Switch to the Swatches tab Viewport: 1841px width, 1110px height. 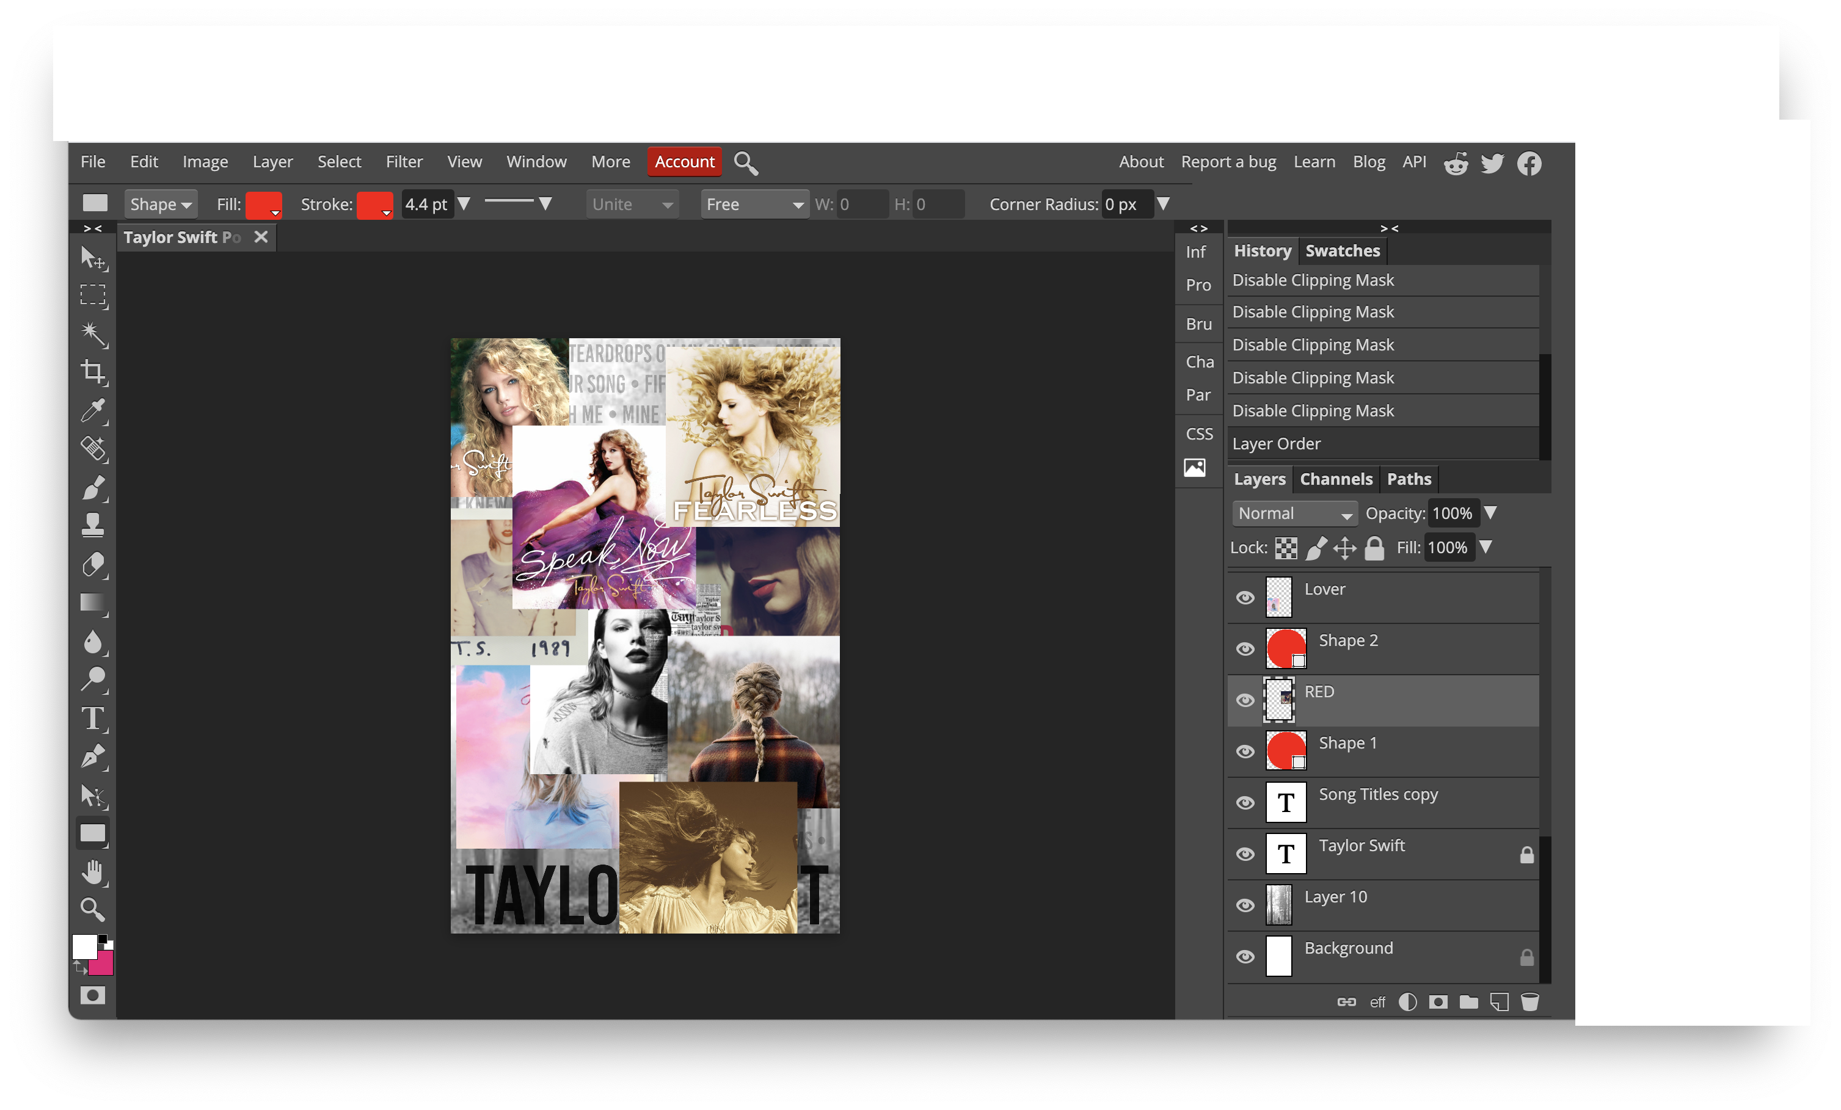1343,251
